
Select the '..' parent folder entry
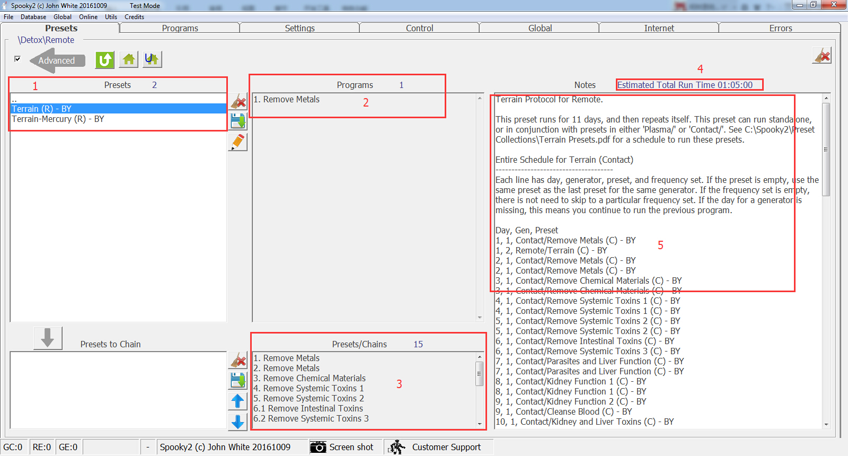pyautogui.click(x=119, y=99)
